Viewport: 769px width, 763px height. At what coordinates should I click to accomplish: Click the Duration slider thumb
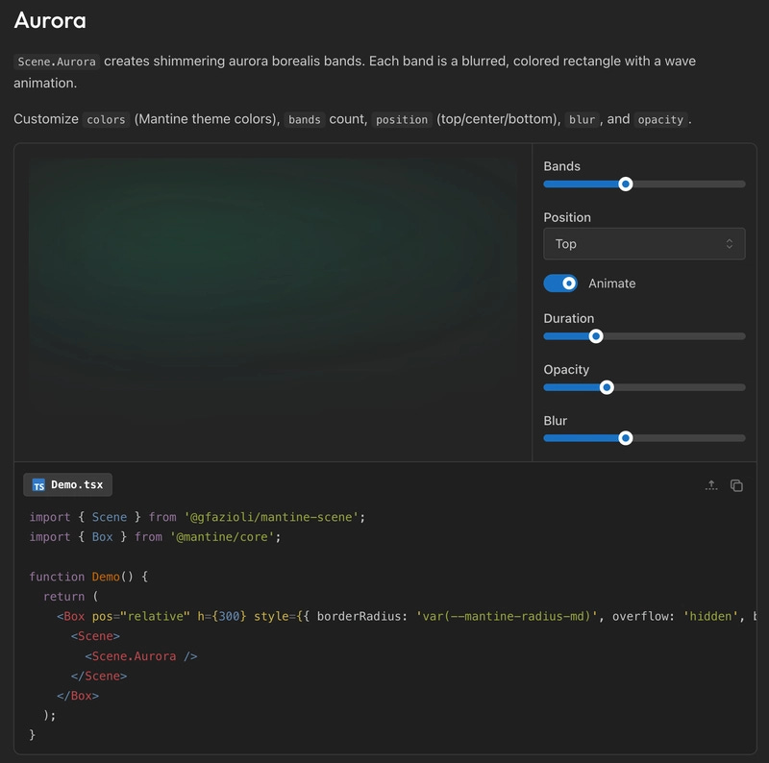(595, 336)
